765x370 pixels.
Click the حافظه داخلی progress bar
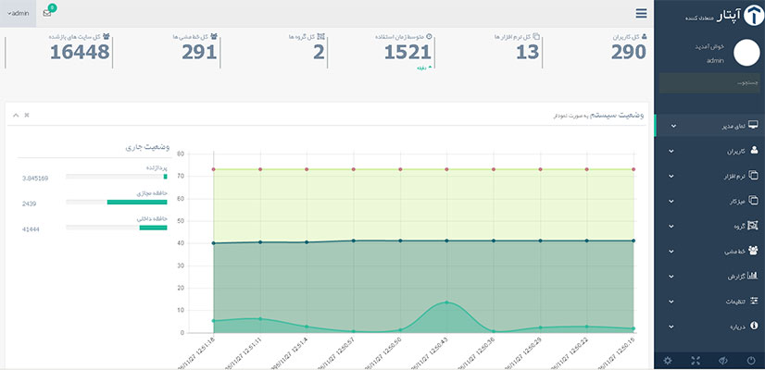pos(117,228)
